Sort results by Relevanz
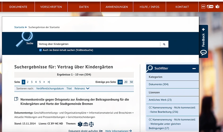This screenshot has height=132, width=223. coord(80,88)
